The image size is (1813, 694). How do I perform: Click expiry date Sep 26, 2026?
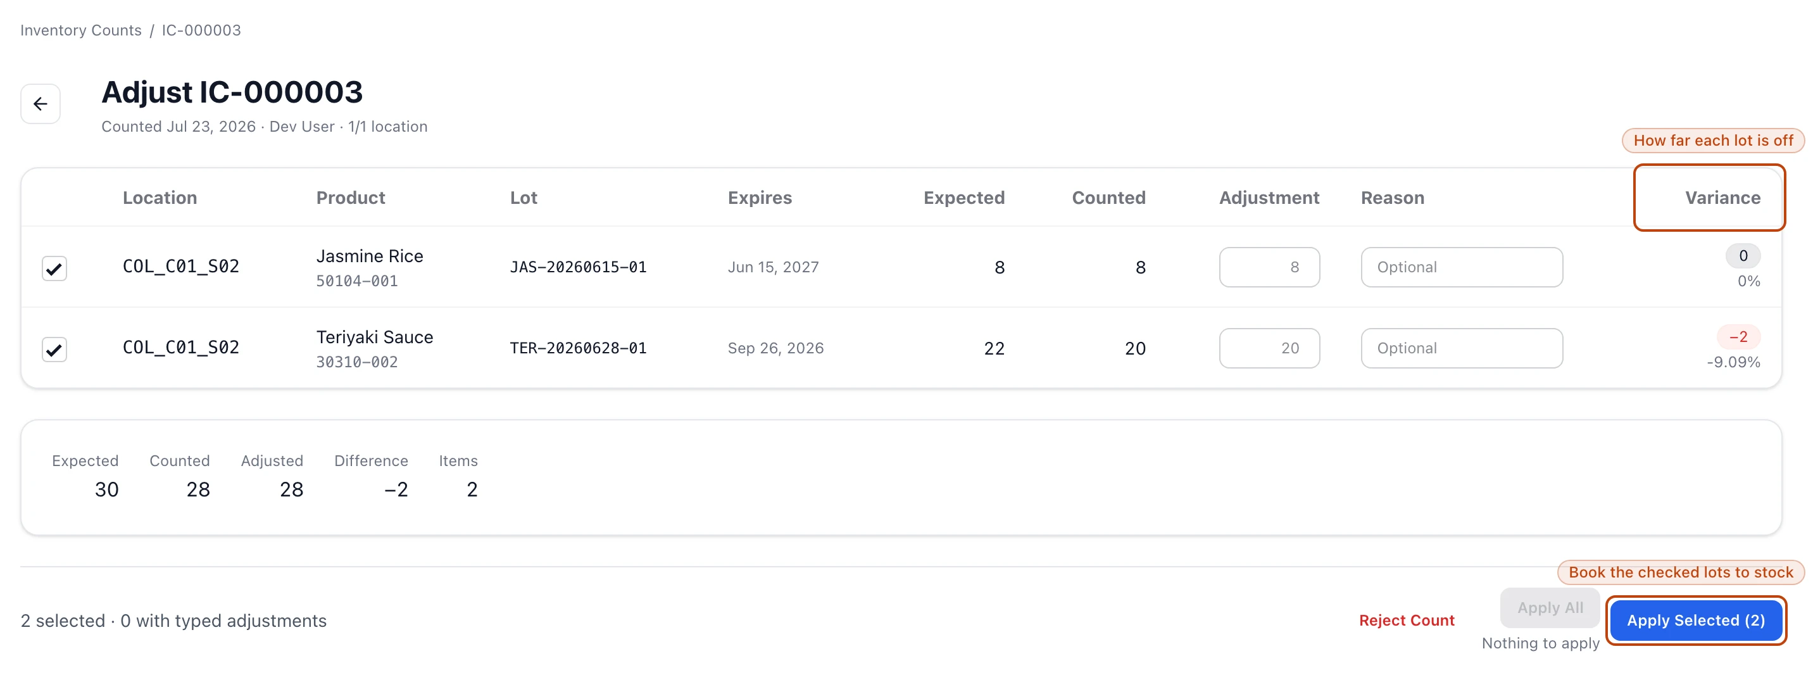coord(775,348)
